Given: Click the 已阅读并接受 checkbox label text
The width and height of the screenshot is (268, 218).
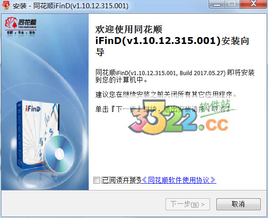Looking at the screenshot, I should pyautogui.click(x=121, y=180).
